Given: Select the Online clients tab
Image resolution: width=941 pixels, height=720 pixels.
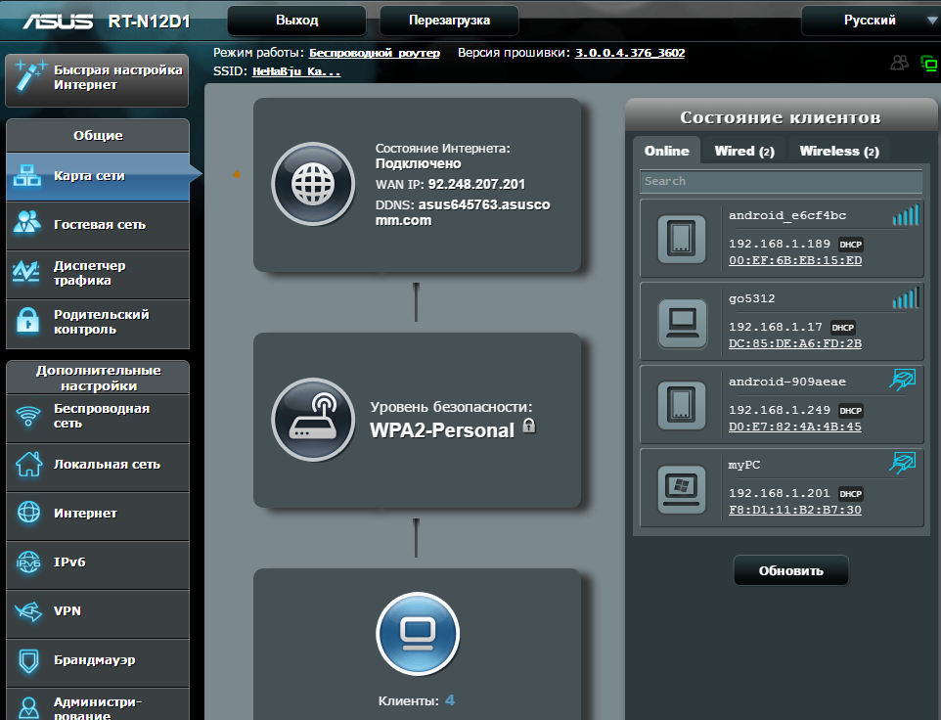Looking at the screenshot, I should point(666,151).
